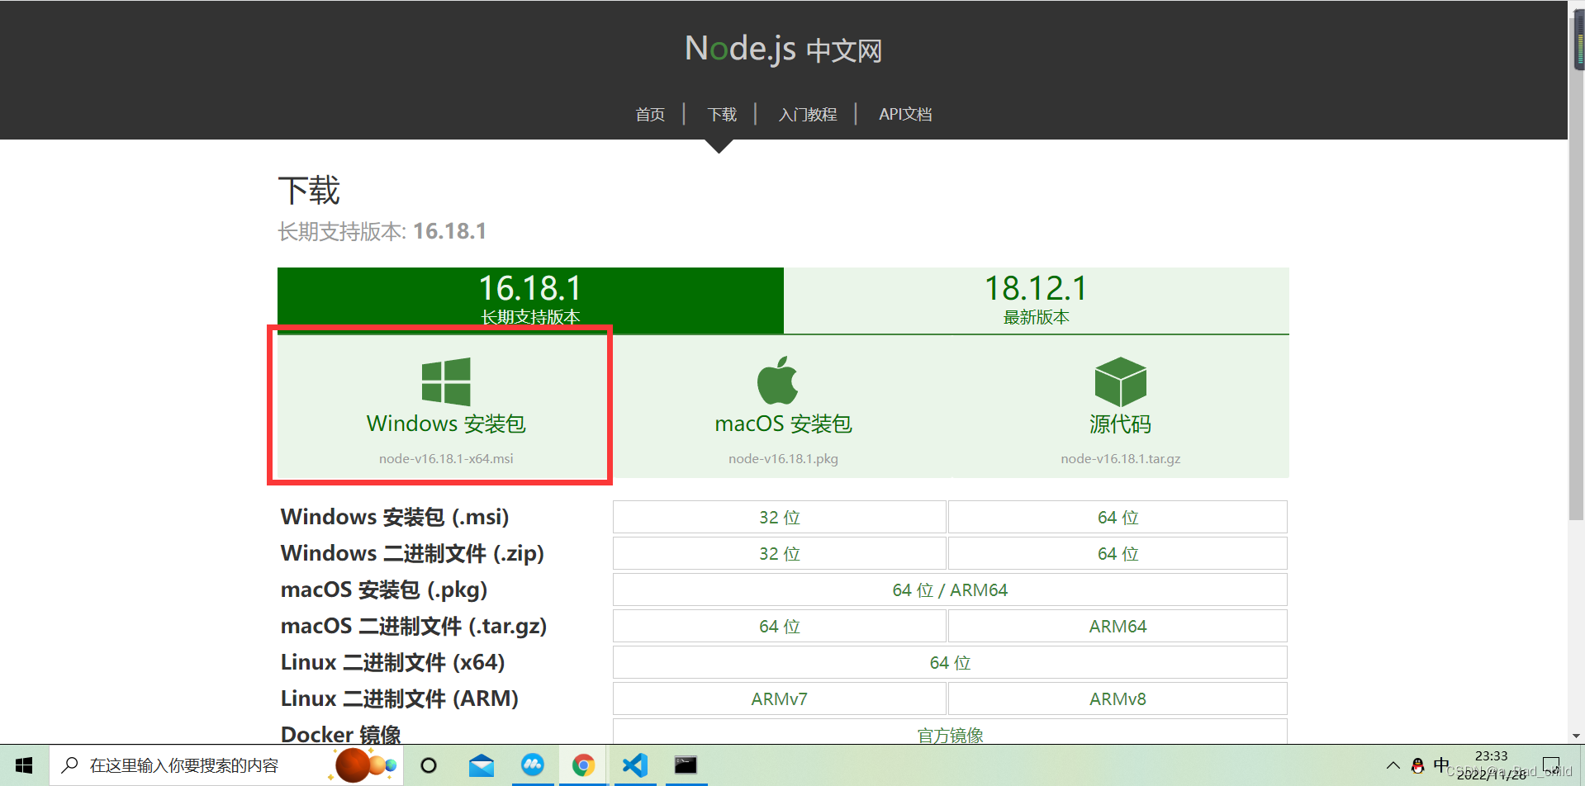
Task: Download 64 位 Linux 二进制文件 (x64)
Action: pyautogui.click(x=950, y=662)
